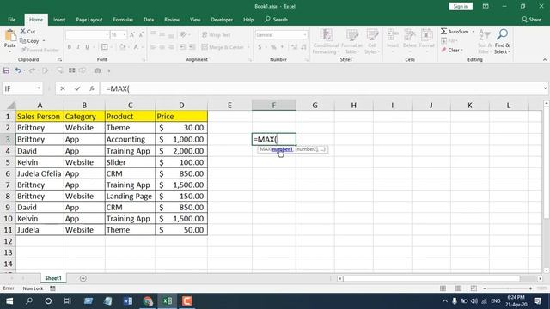Collapse the ribbon with chevron
This screenshot has width=550, height=309.
[545, 60]
